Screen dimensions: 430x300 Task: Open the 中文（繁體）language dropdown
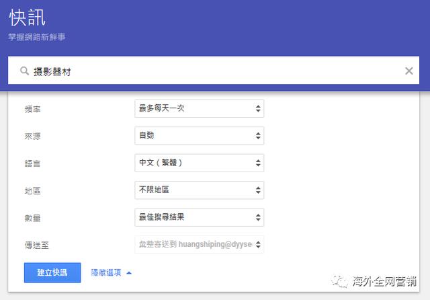point(199,163)
